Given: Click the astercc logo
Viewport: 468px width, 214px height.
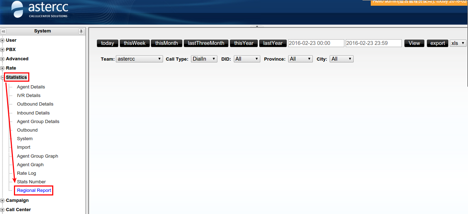Looking at the screenshot, I should click(x=40, y=10).
